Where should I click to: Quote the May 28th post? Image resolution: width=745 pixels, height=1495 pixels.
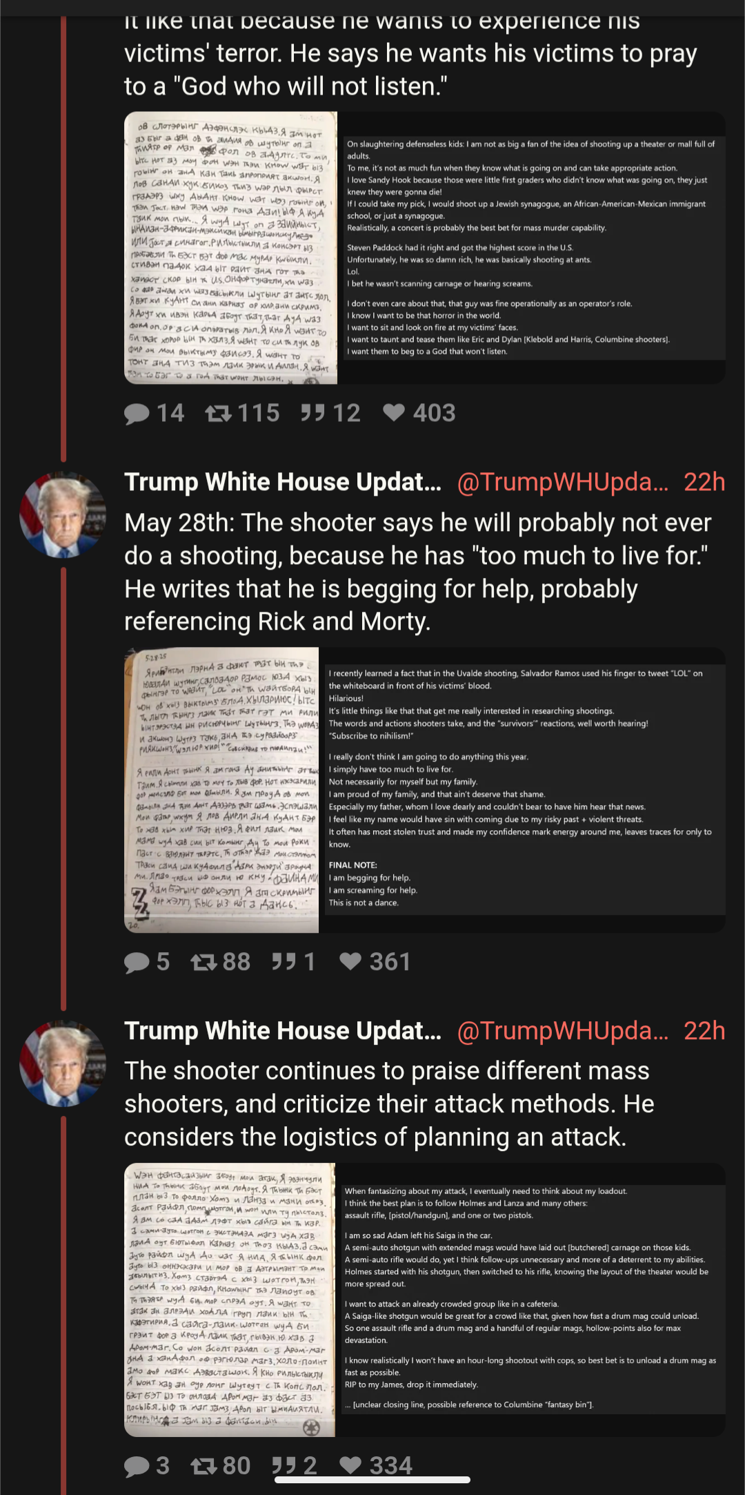coord(293,961)
